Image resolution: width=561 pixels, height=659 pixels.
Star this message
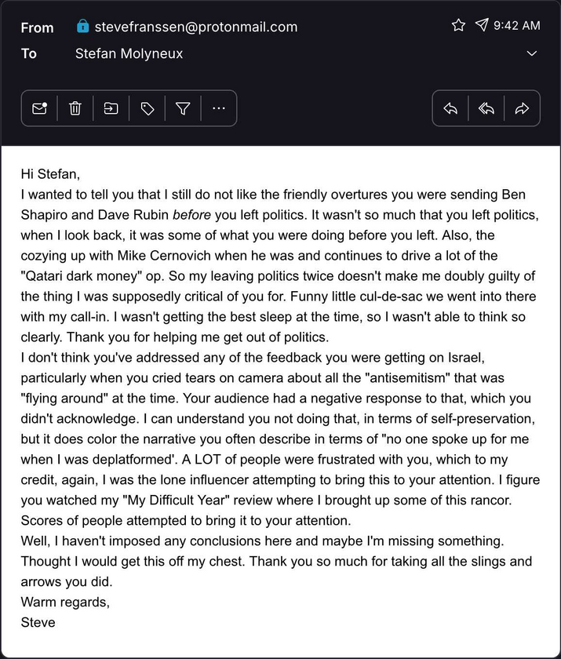(x=458, y=25)
